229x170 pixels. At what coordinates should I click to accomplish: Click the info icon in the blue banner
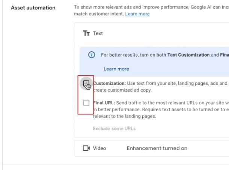tap(91, 55)
